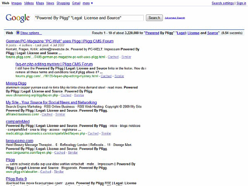This screenshot has width=248, height=186.
Task: Open Similar link for medicablogs.diariomedico.com result
Action: click(106, 133)
